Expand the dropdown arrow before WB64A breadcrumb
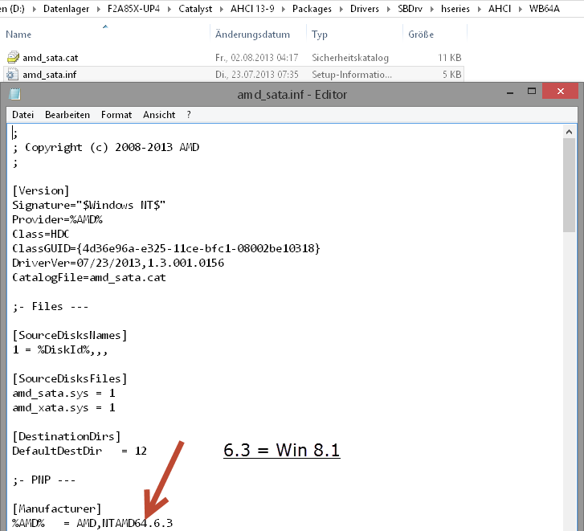 tap(520, 9)
